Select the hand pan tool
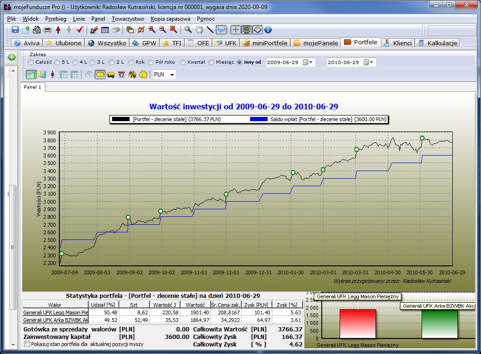The image size is (481, 354). [199, 30]
